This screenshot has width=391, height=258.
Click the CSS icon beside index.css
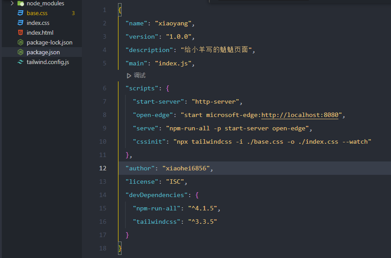coord(20,23)
